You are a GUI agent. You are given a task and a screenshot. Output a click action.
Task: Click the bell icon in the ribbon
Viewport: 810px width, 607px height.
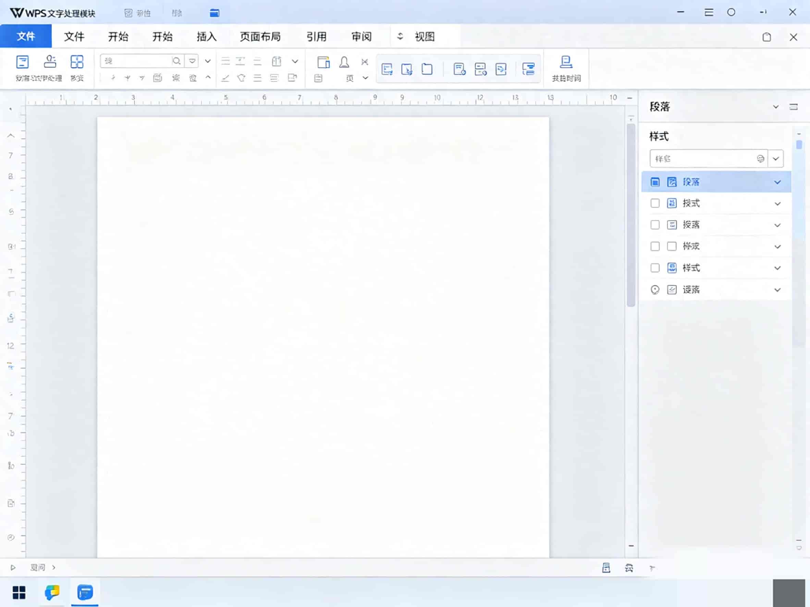[344, 62]
